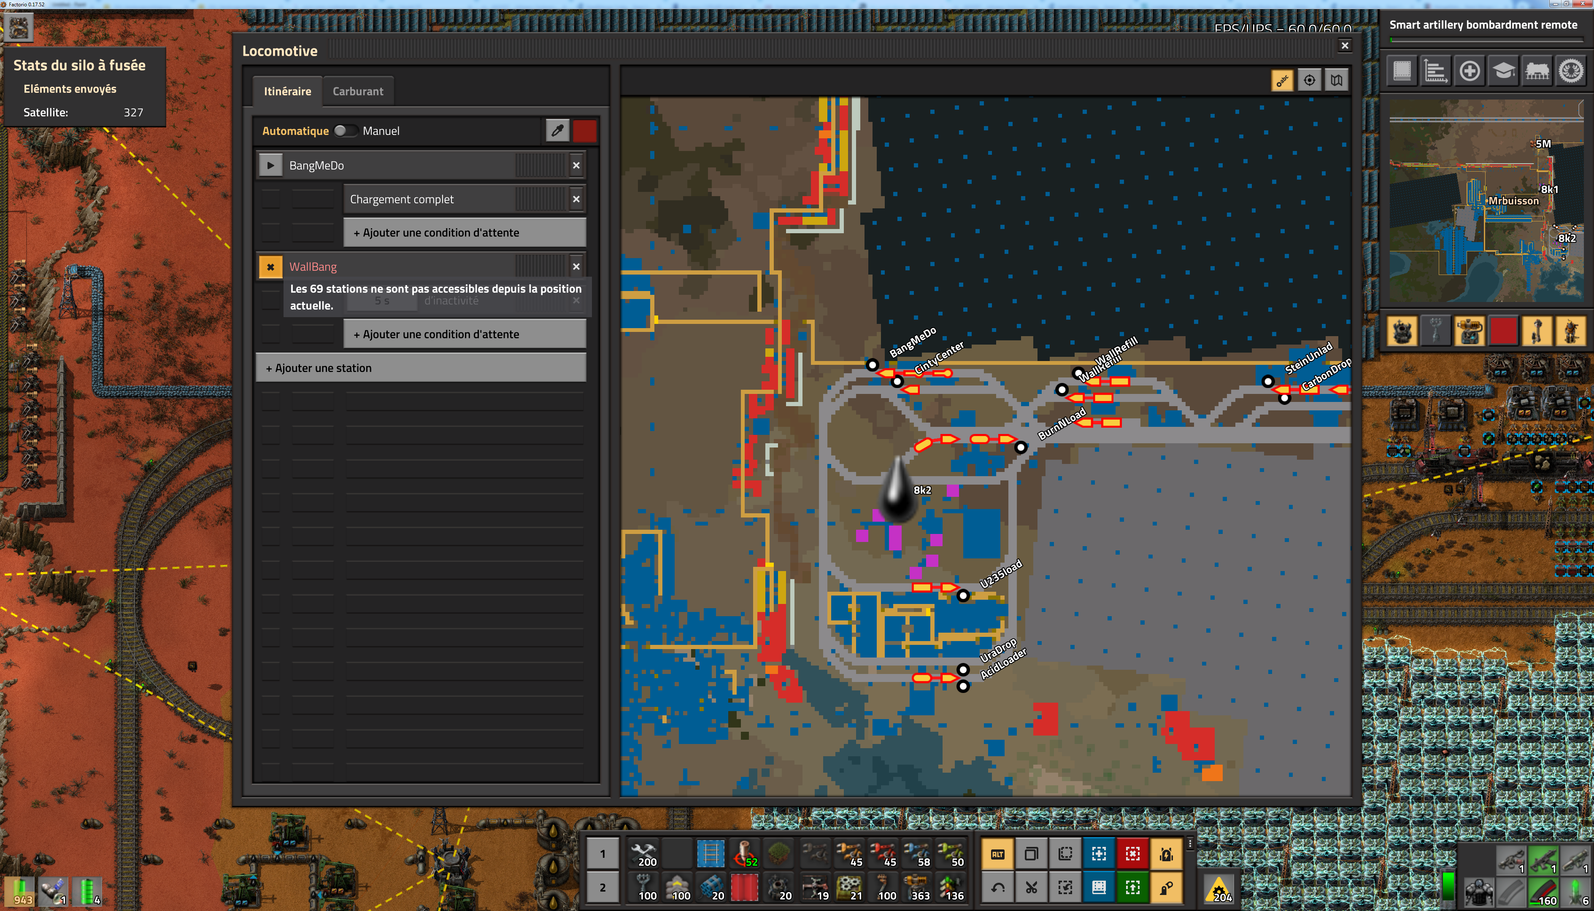This screenshot has width=1594, height=911.
Task: Add a wait condition under BangMeDo
Action: [465, 233]
